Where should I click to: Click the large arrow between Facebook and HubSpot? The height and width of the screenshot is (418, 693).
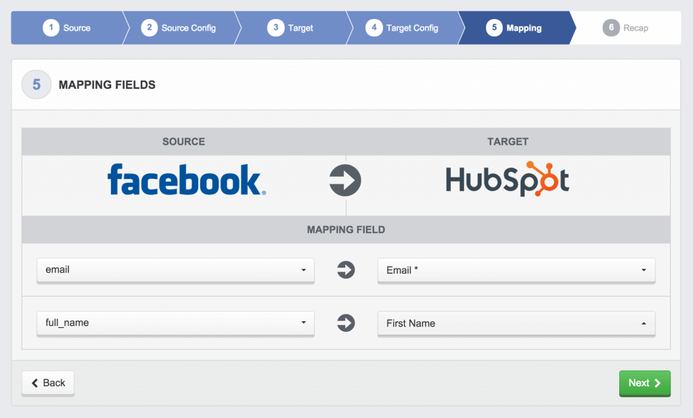point(345,180)
